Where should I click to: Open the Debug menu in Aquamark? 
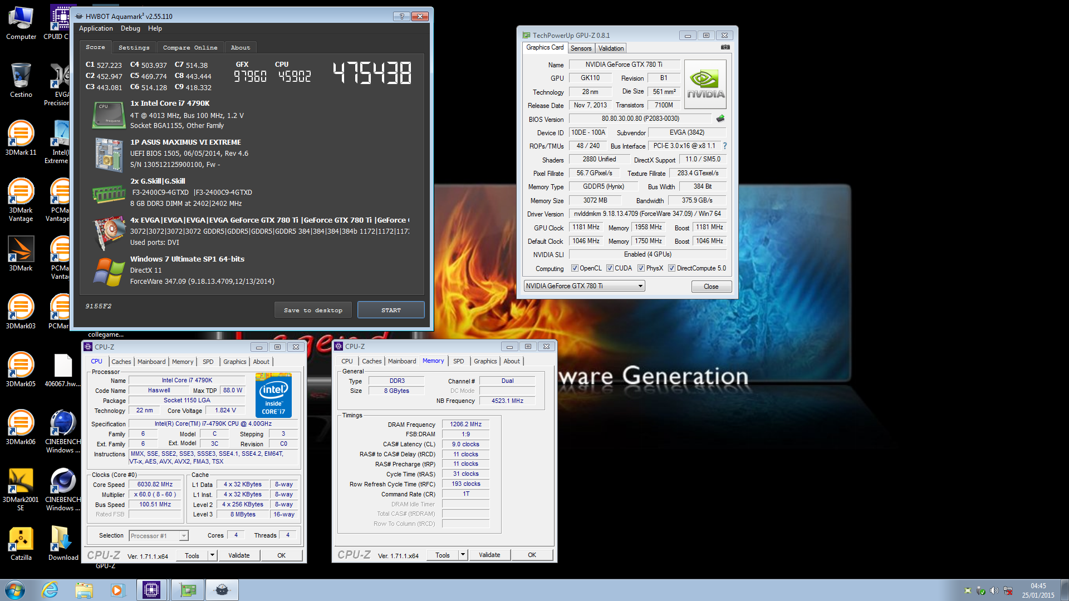pyautogui.click(x=130, y=28)
